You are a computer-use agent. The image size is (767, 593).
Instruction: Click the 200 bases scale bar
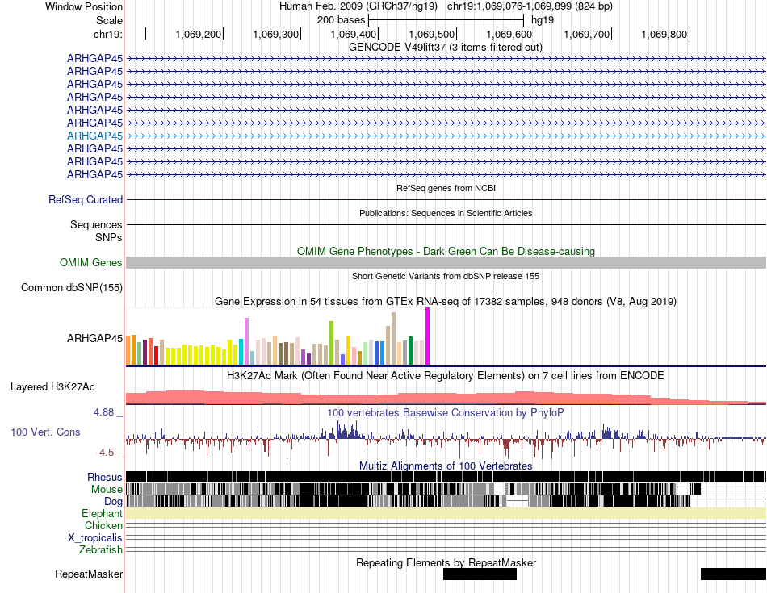446,20
